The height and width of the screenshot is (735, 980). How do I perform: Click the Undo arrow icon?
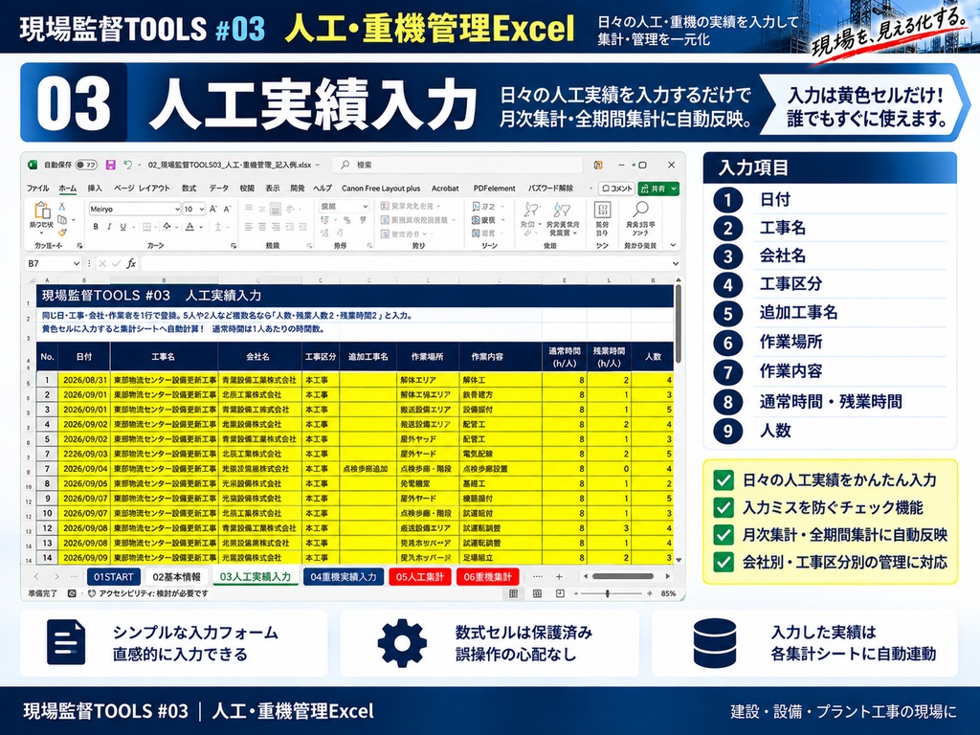[x=127, y=165]
